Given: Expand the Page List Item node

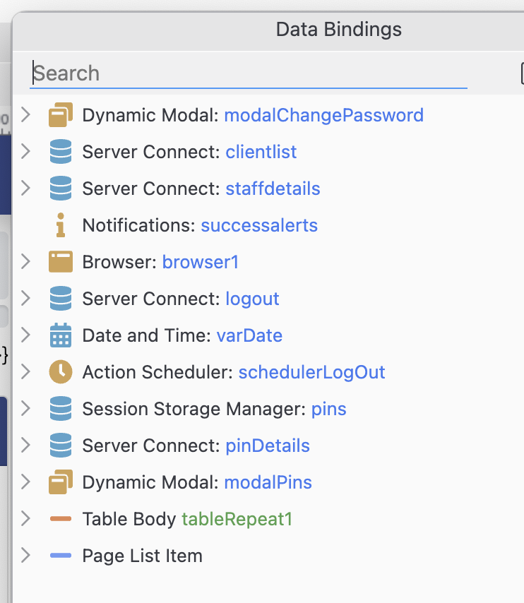Looking at the screenshot, I should click(26, 555).
